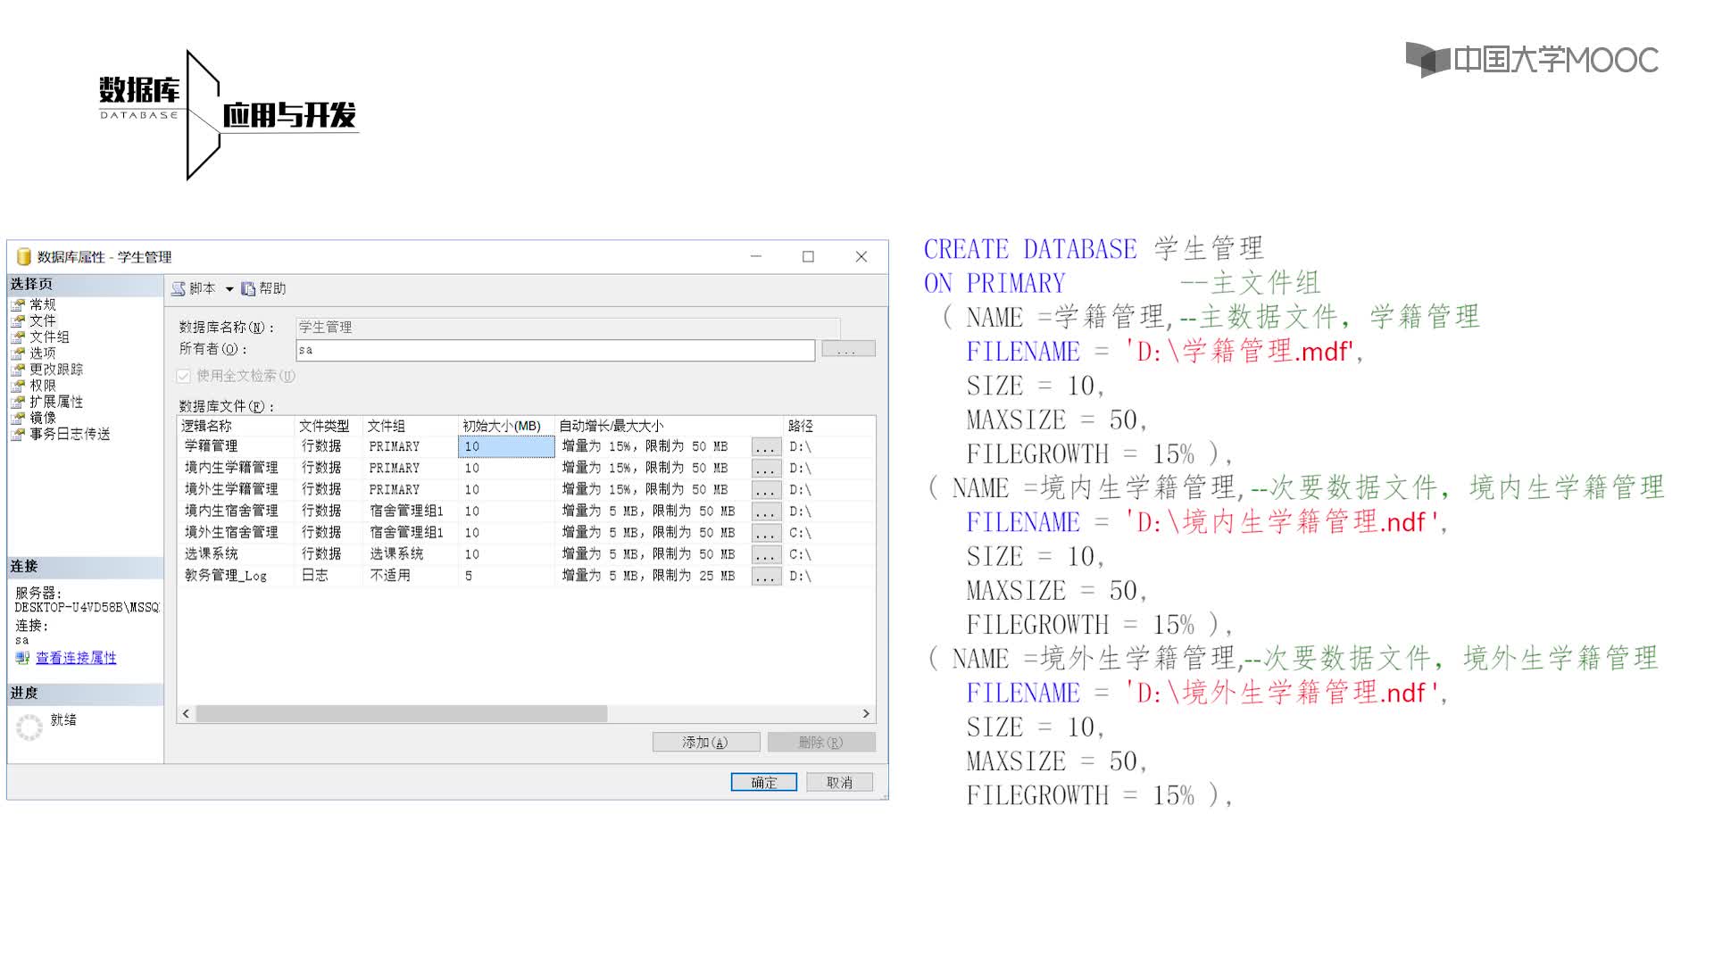Open the 查看连接属性 link
The width and height of the screenshot is (1714, 964).
(76, 658)
